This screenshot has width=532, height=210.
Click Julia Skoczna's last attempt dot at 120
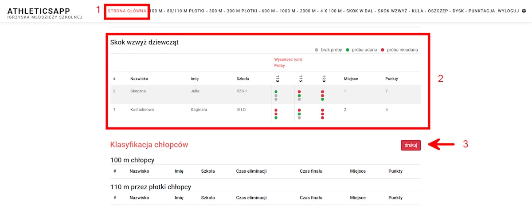click(322, 99)
